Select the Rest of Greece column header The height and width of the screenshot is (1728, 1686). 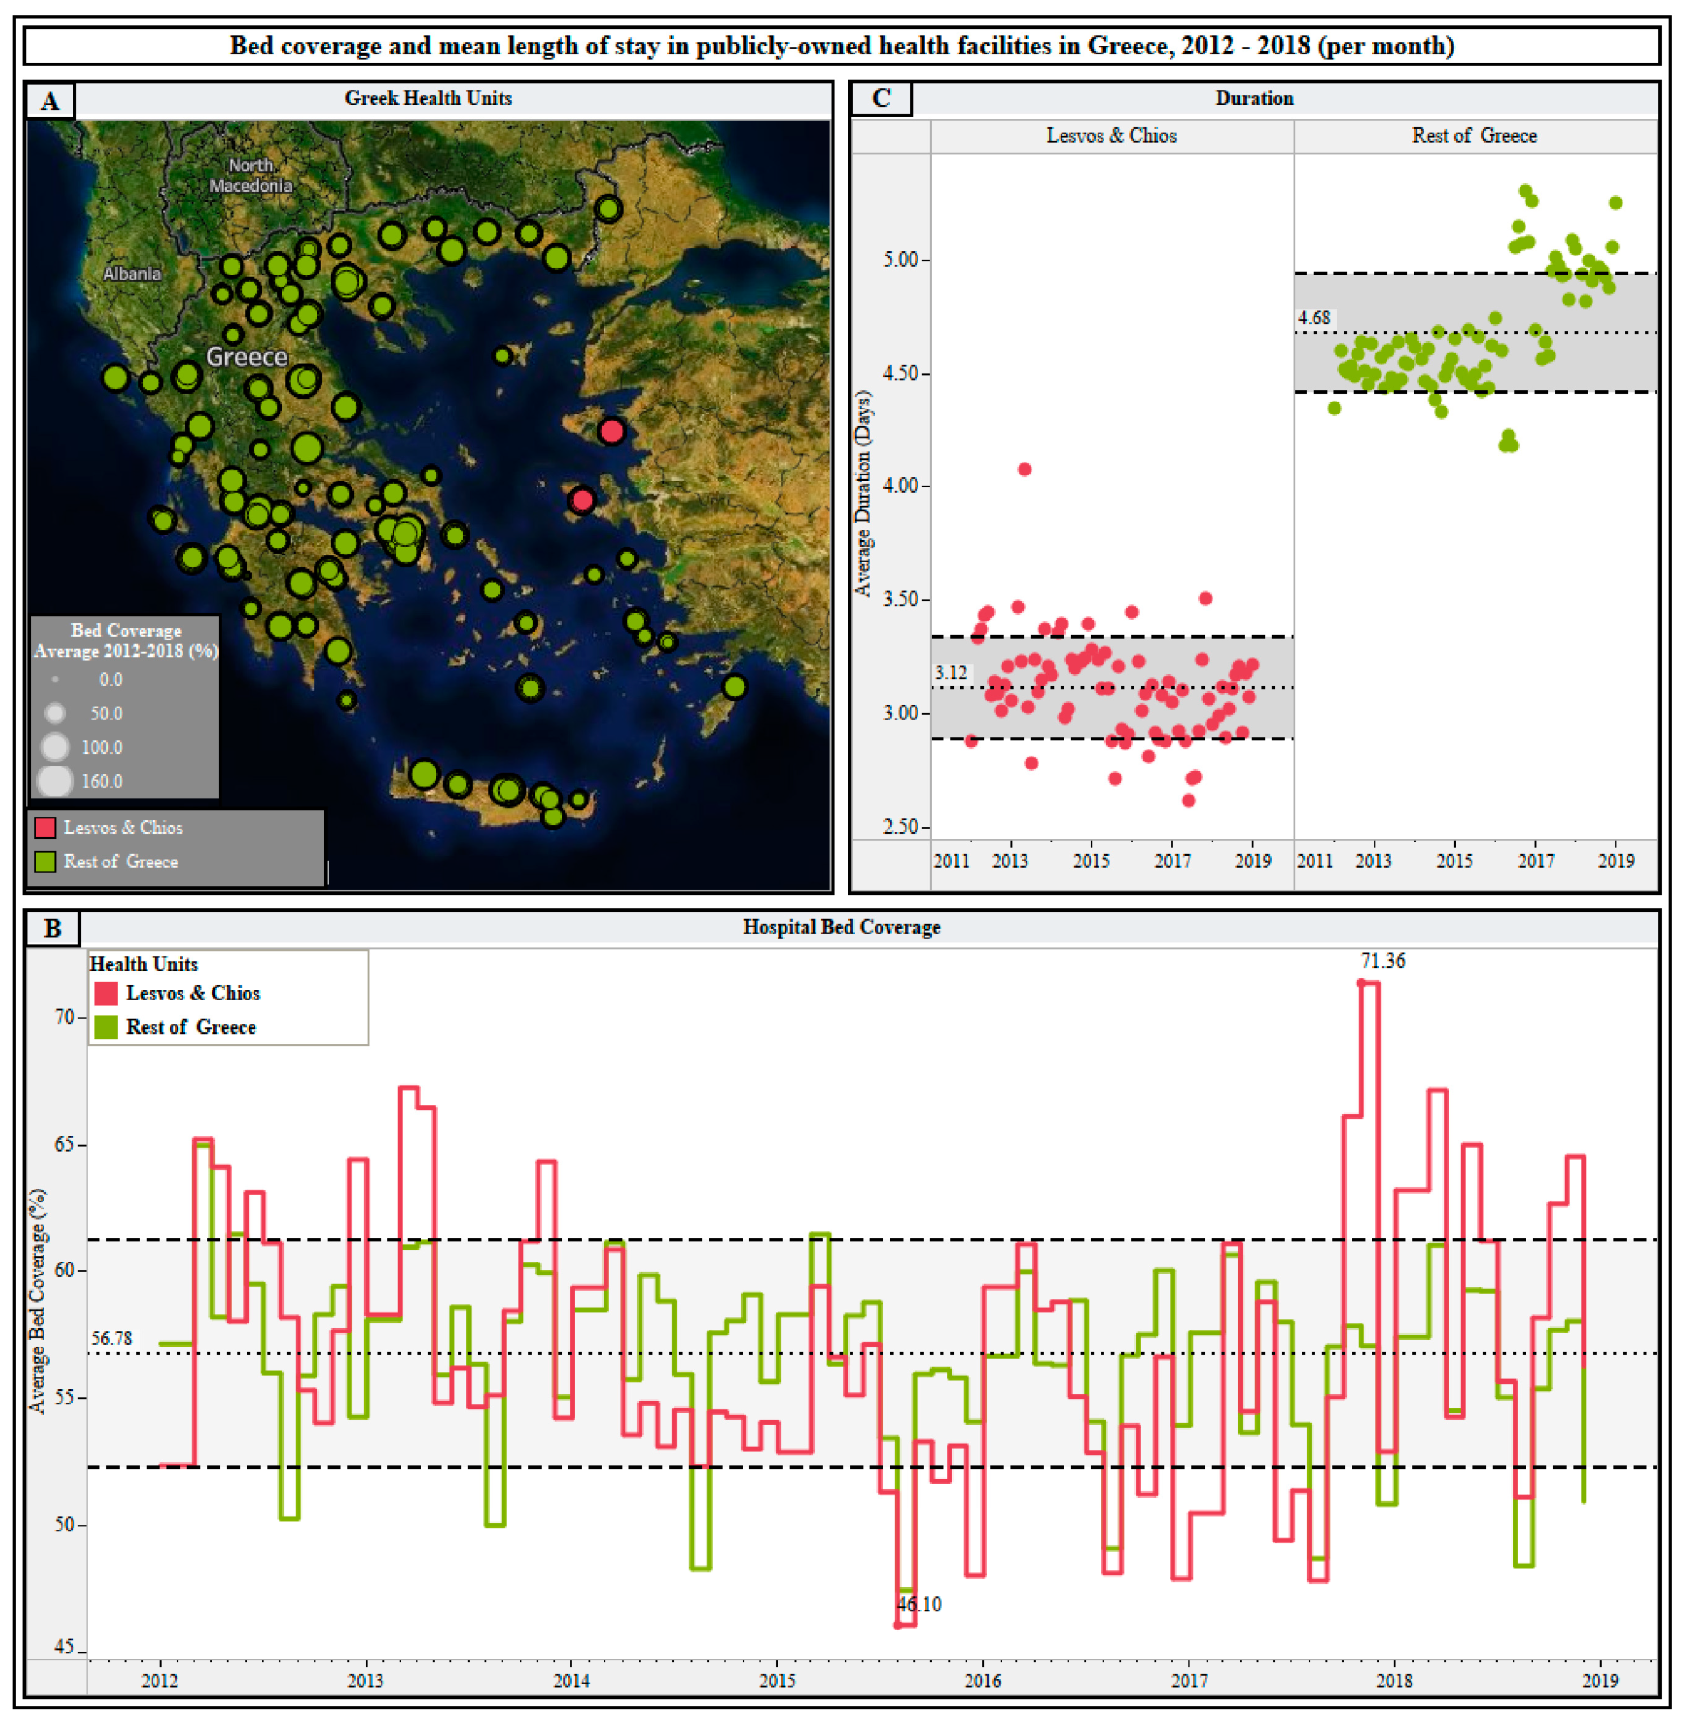[x=1475, y=136]
